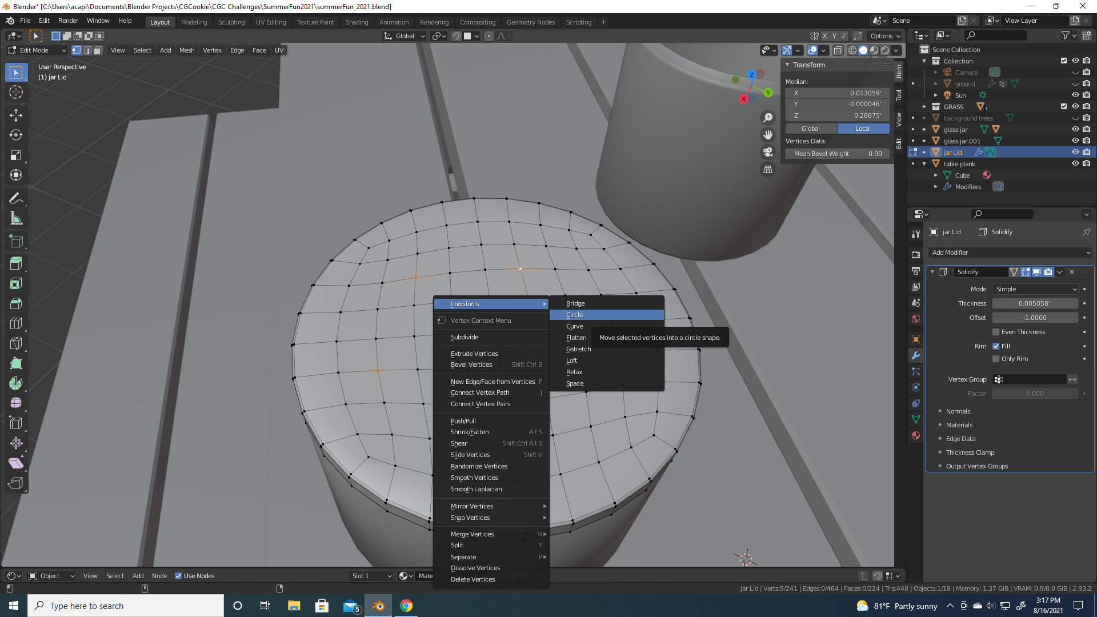Open the Add Modifier dropdown
Screen dimensions: 1097x617
click(x=1010, y=253)
